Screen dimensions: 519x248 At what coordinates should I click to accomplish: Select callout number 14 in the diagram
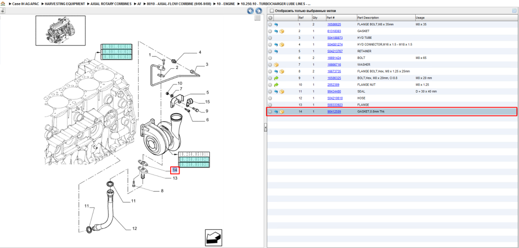point(175,170)
